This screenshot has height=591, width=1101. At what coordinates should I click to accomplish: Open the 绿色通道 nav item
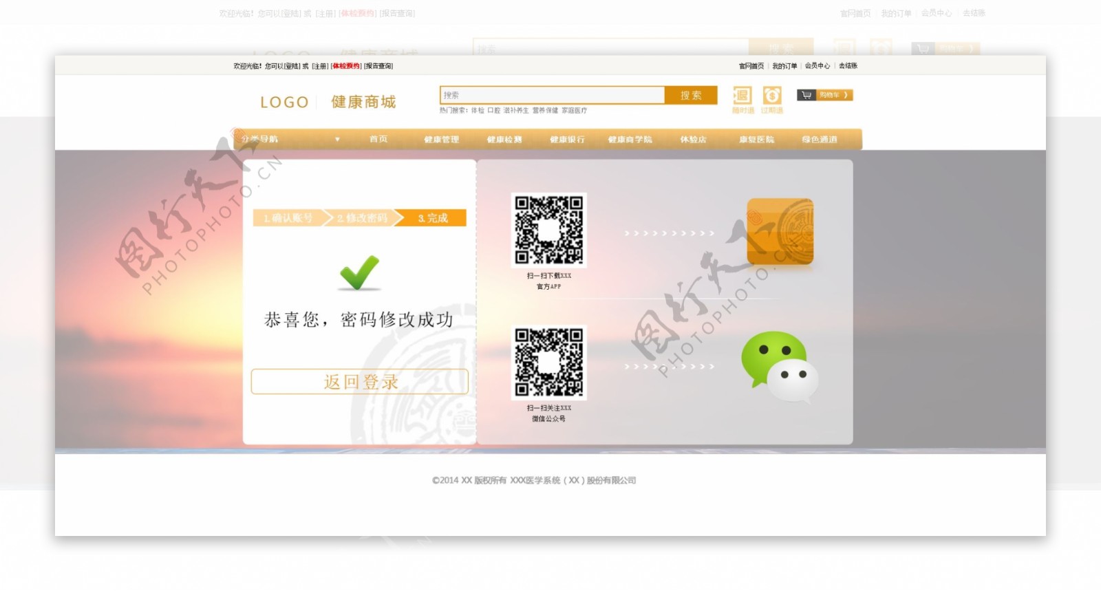point(820,139)
